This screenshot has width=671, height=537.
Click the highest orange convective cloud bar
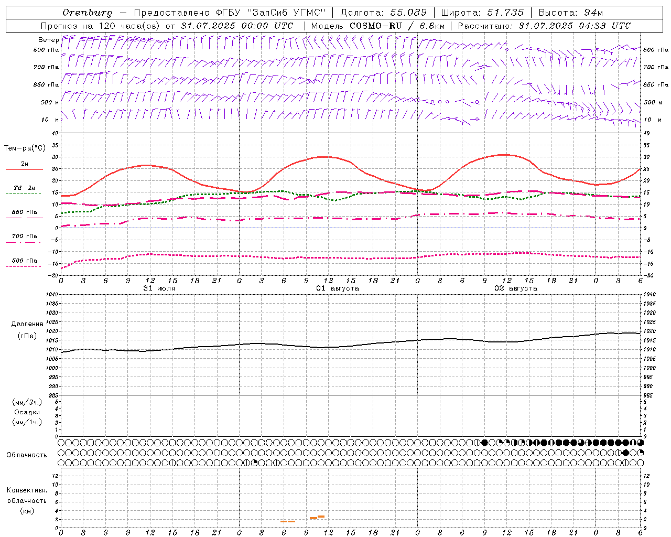[321, 517]
